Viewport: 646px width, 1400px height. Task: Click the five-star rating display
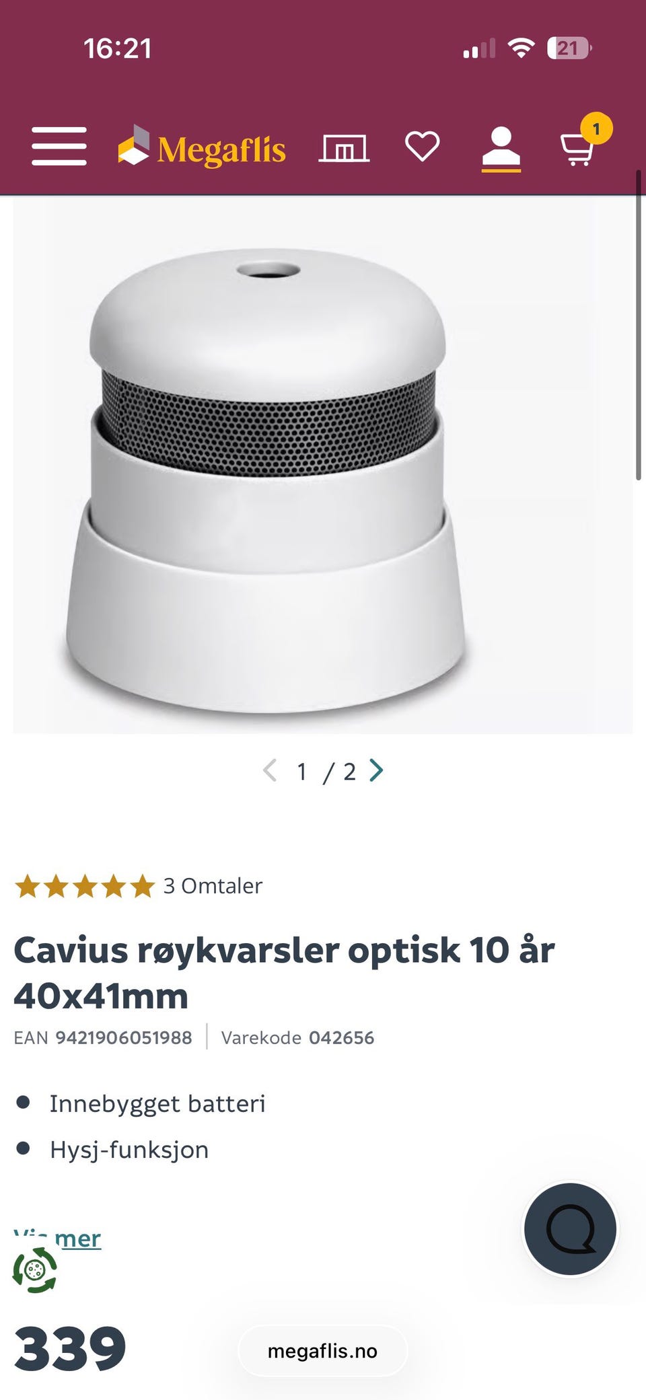(x=85, y=886)
